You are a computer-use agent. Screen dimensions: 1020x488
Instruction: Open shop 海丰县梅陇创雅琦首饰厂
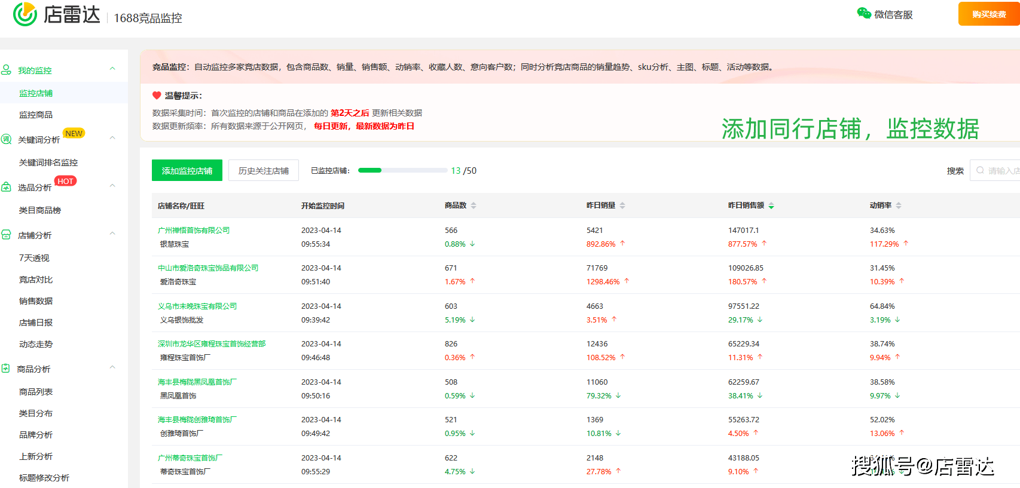[197, 419]
